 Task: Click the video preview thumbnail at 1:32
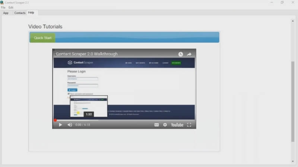coord(89,106)
